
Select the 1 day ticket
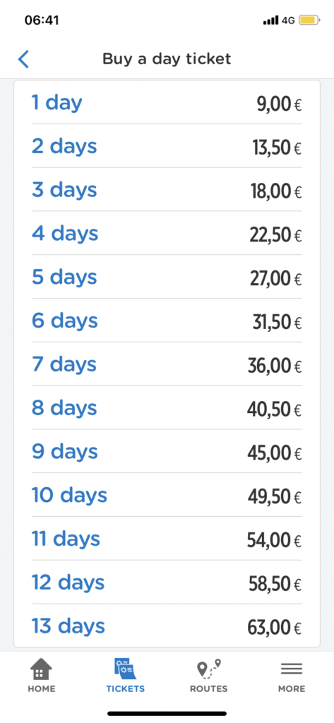click(x=167, y=102)
